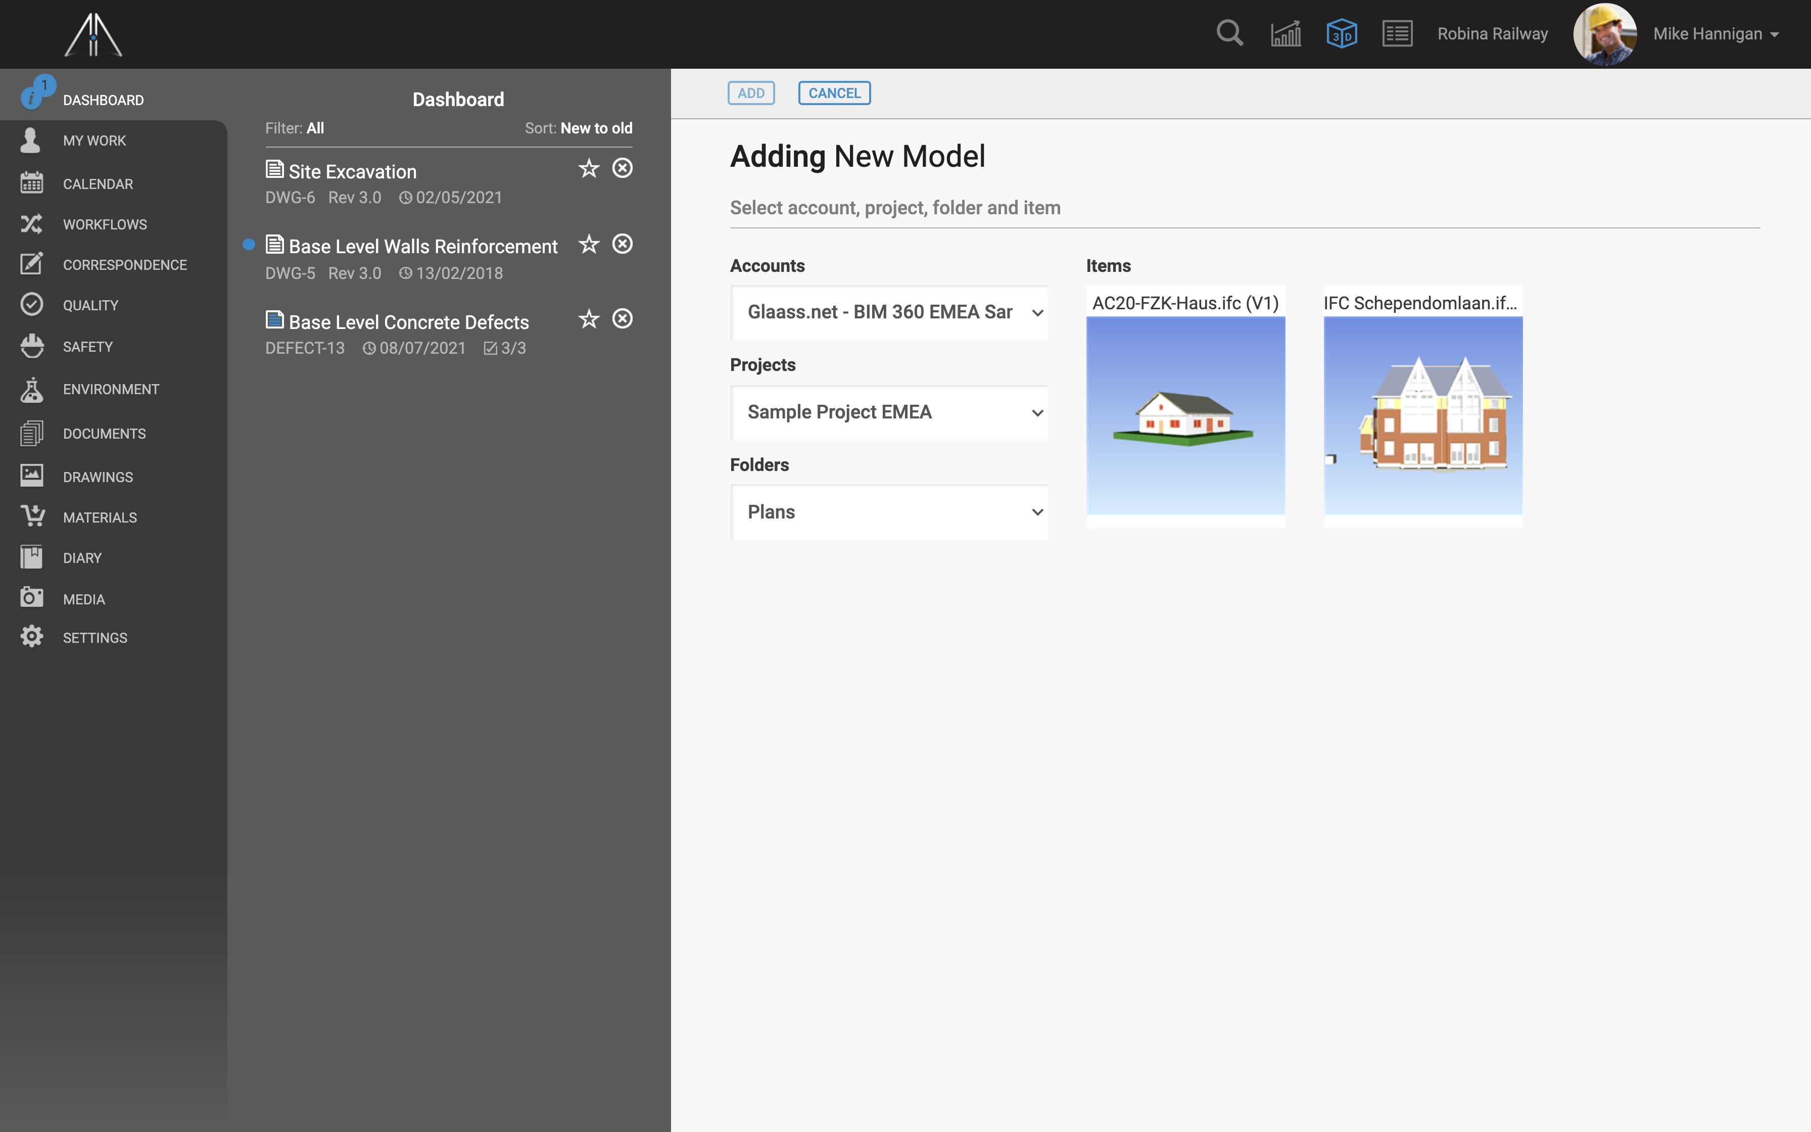
Task: Star the Site Excavation item
Action: coord(588,168)
